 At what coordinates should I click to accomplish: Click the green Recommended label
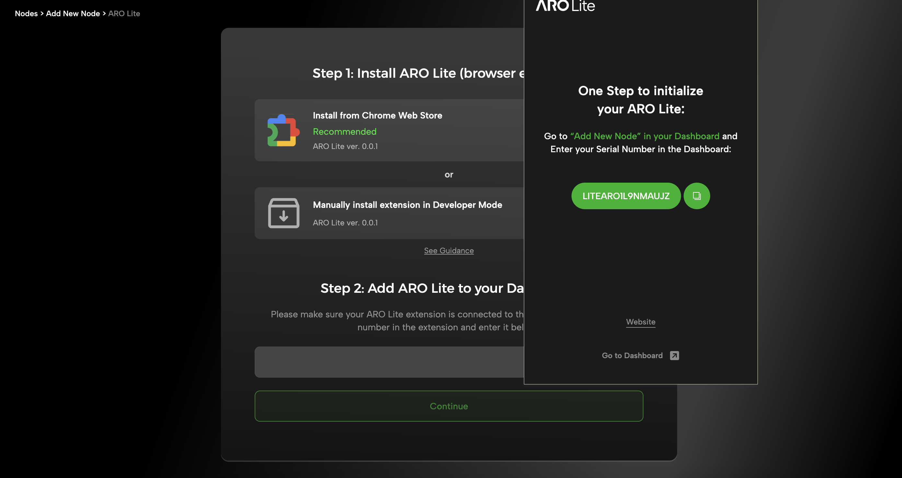pyautogui.click(x=344, y=131)
